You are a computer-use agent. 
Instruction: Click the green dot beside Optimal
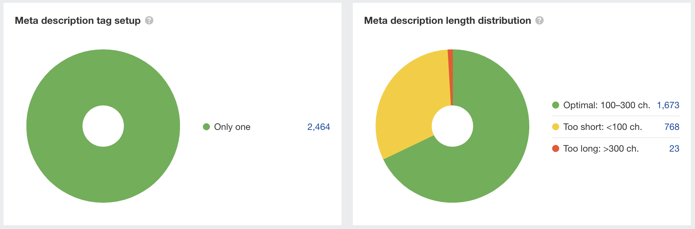[556, 105]
